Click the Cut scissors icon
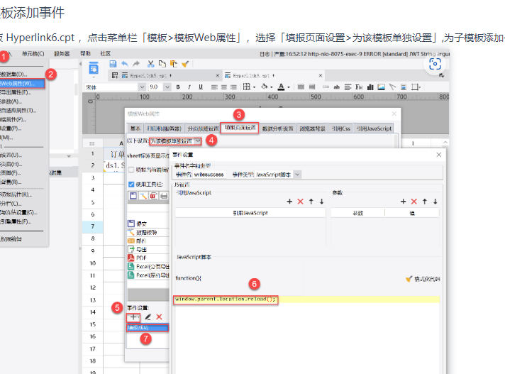Viewport: 505px width, 374px height. pyautogui.click(x=150, y=64)
